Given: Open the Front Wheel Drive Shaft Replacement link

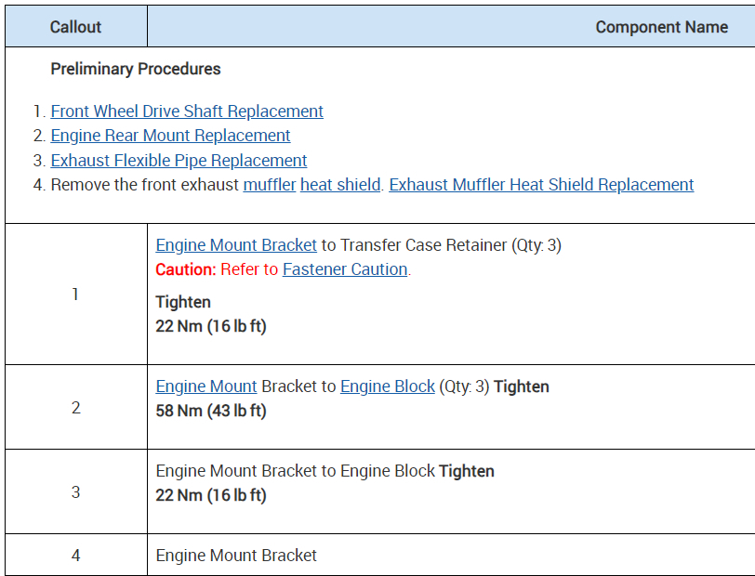Looking at the screenshot, I should 187,111.
